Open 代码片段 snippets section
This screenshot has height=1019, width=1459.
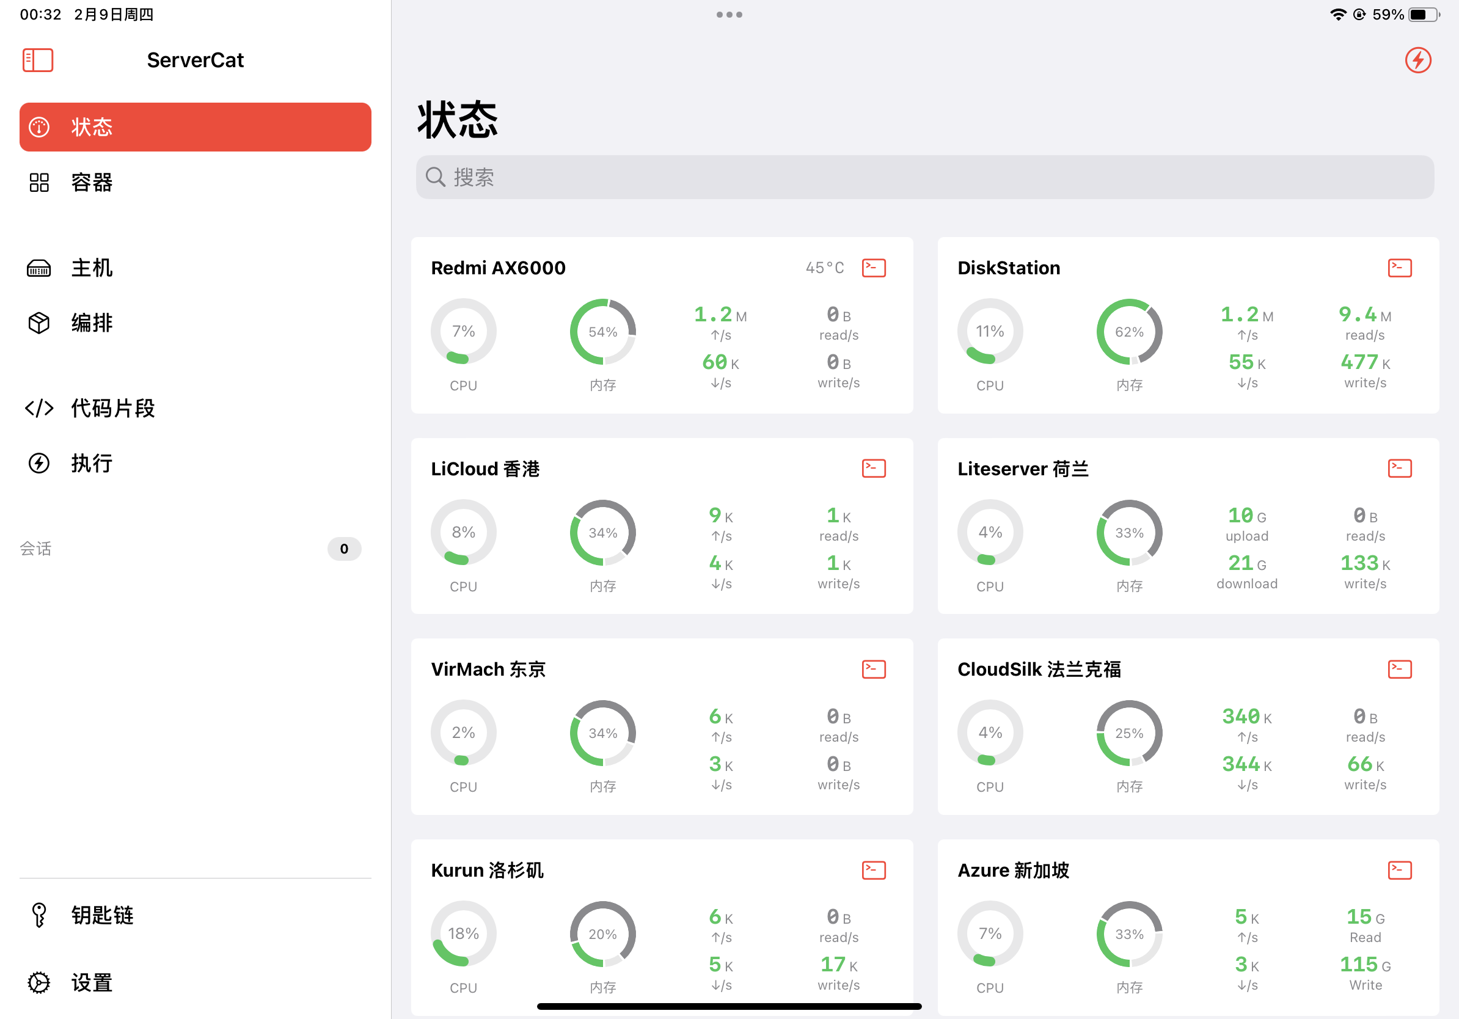click(x=112, y=408)
